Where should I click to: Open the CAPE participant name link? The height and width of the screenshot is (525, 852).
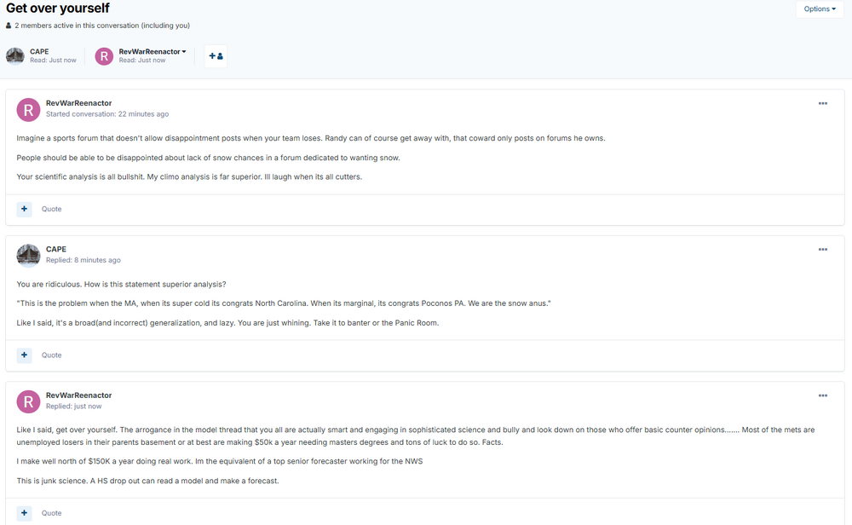coord(39,52)
